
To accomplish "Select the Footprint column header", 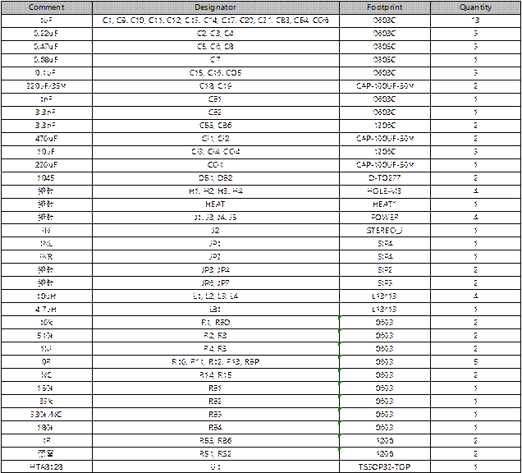I will click(x=385, y=7).
